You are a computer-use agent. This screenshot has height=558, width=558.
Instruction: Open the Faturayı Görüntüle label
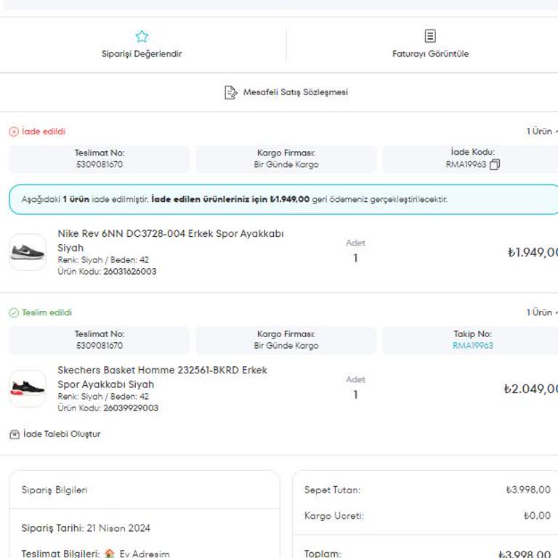(430, 54)
